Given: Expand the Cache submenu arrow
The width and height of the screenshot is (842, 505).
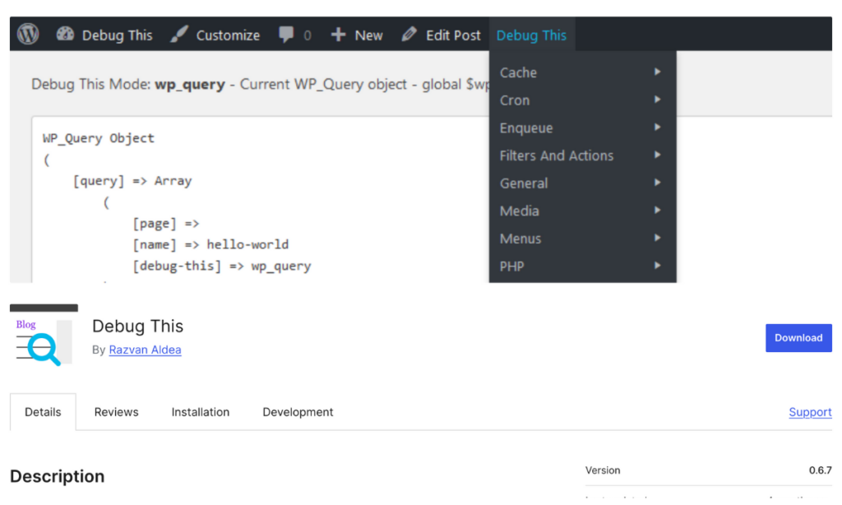Looking at the screenshot, I should coord(656,72).
